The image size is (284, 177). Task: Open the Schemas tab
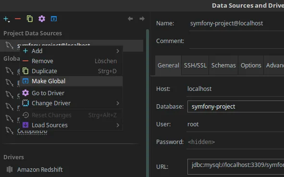point(223,65)
